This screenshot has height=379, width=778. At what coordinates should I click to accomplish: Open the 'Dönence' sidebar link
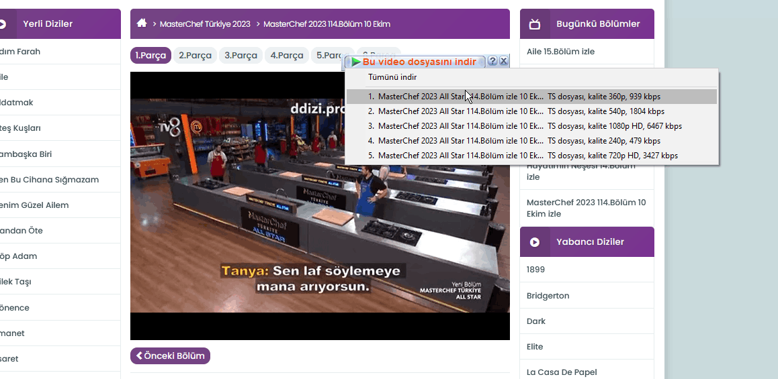[14, 308]
